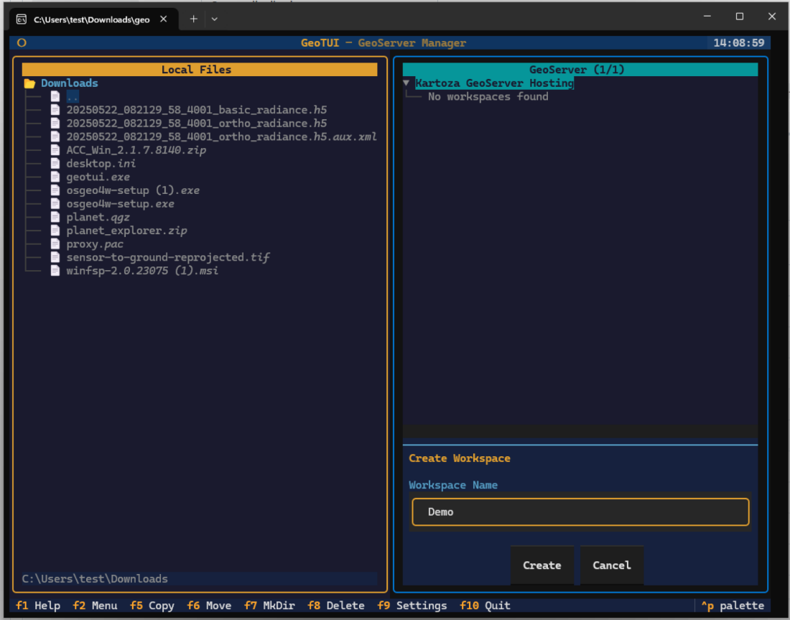This screenshot has width=790, height=620.
Task: Click the Workspace Name input field
Action: (x=580, y=512)
